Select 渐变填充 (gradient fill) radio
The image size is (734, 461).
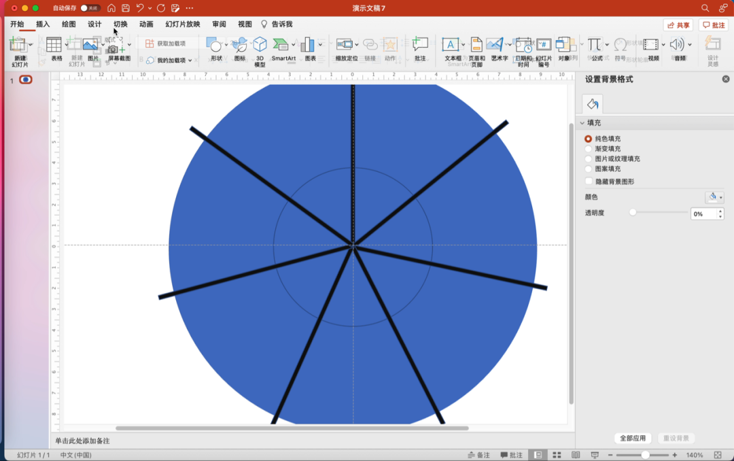588,148
